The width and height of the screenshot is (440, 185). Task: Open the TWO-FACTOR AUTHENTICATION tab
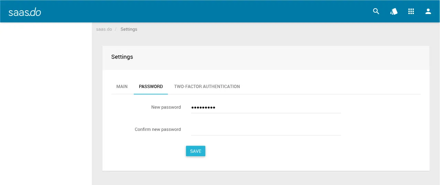[207, 86]
